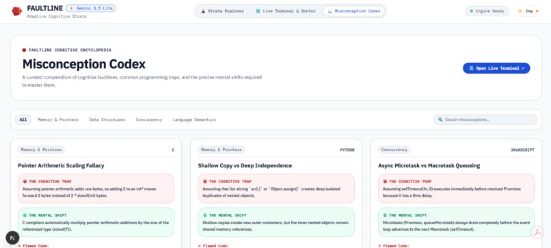Click the Gemini 3.5 Lite model badge

click(x=91, y=8)
